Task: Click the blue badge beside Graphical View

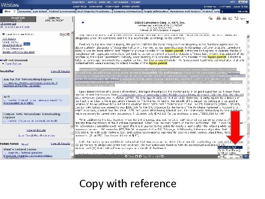Action: click(x=27, y=44)
